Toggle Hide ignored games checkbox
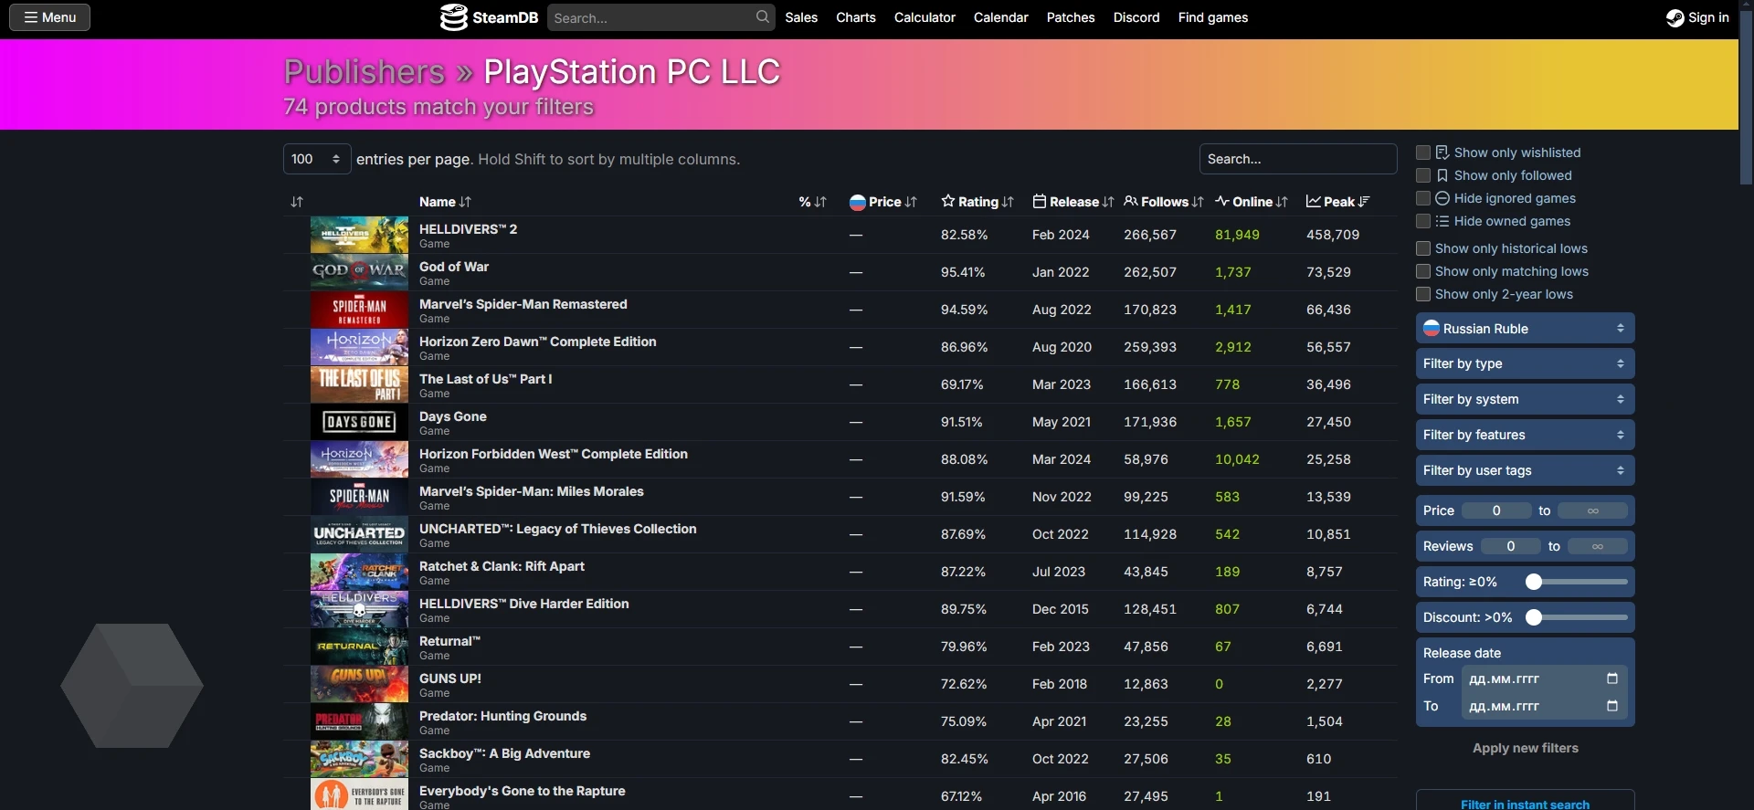This screenshot has width=1754, height=810. (1423, 198)
